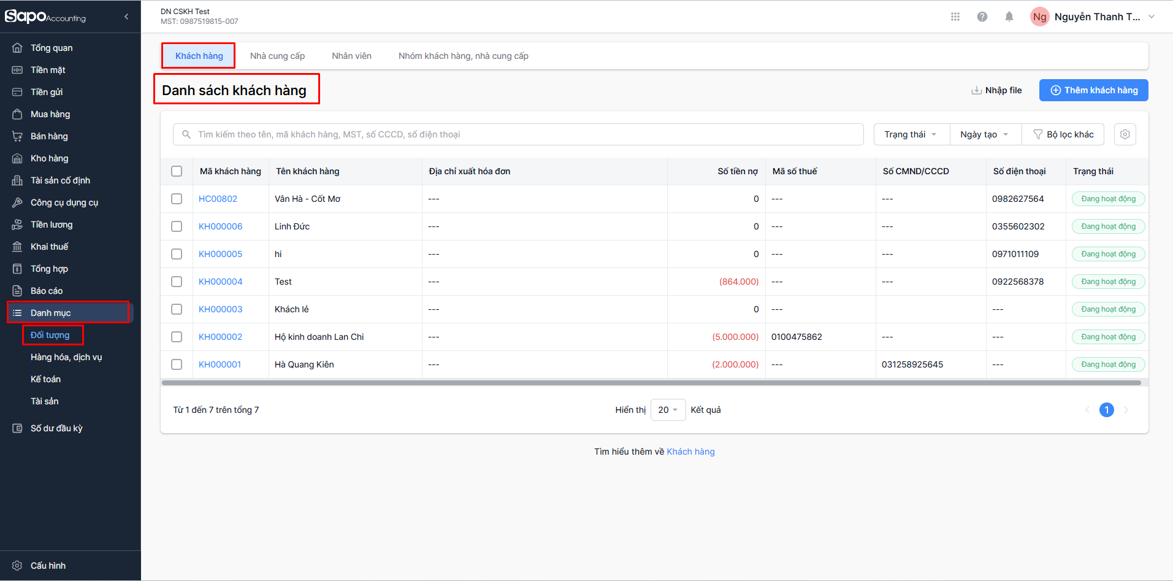Open the apps grid launcher icon
The width and height of the screenshot is (1173, 581).
tap(955, 17)
